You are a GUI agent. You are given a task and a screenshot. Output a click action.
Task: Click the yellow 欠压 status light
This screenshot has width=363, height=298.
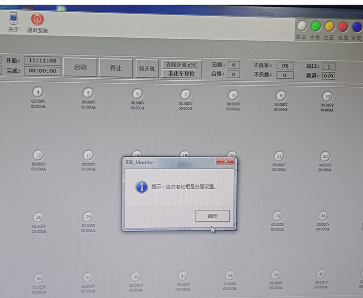(x=329, y=27)
